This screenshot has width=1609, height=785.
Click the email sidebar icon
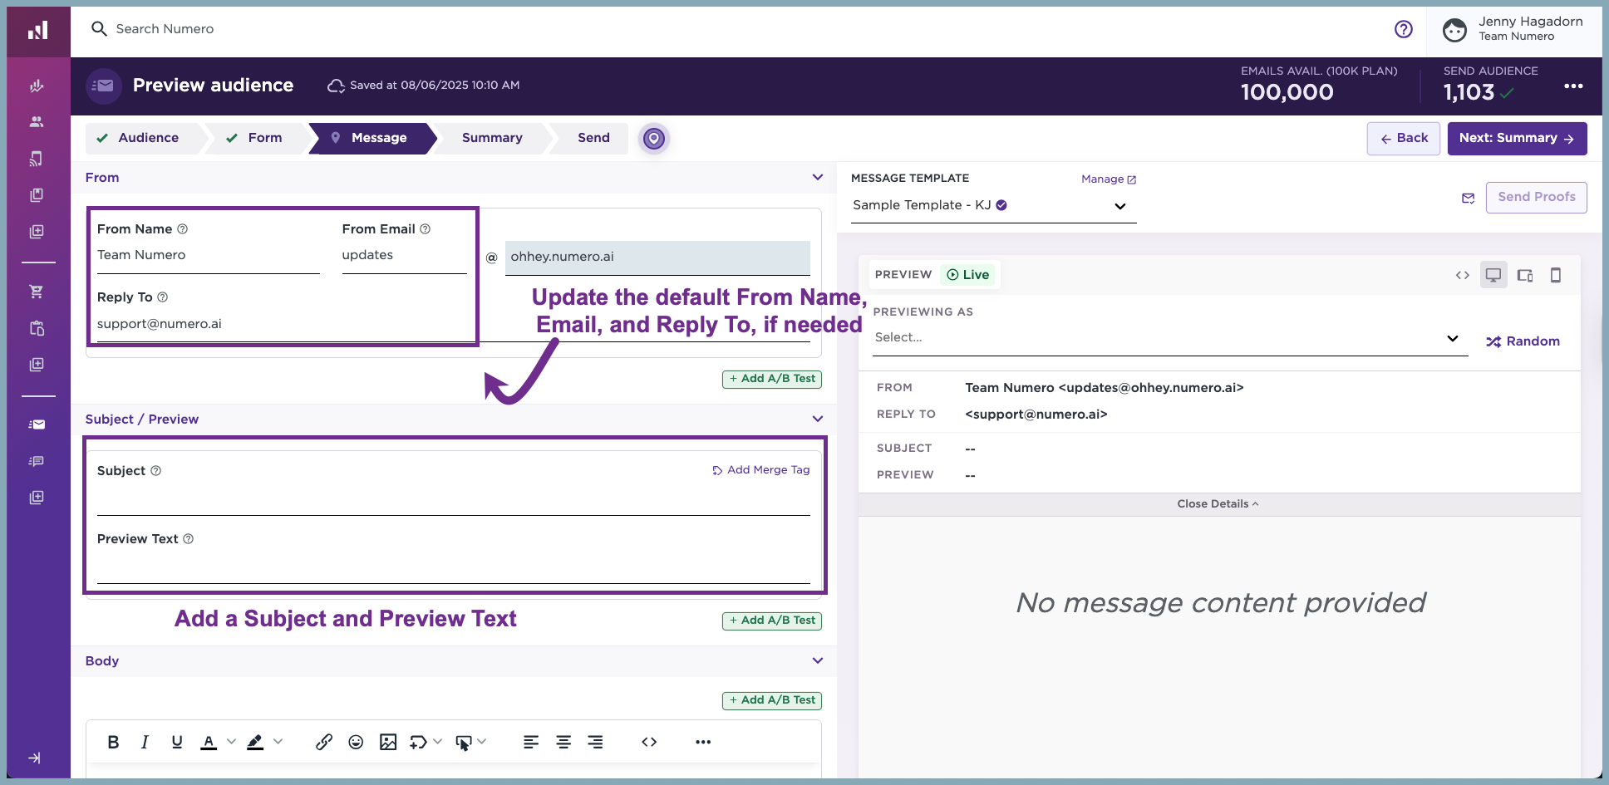(37, 424)
